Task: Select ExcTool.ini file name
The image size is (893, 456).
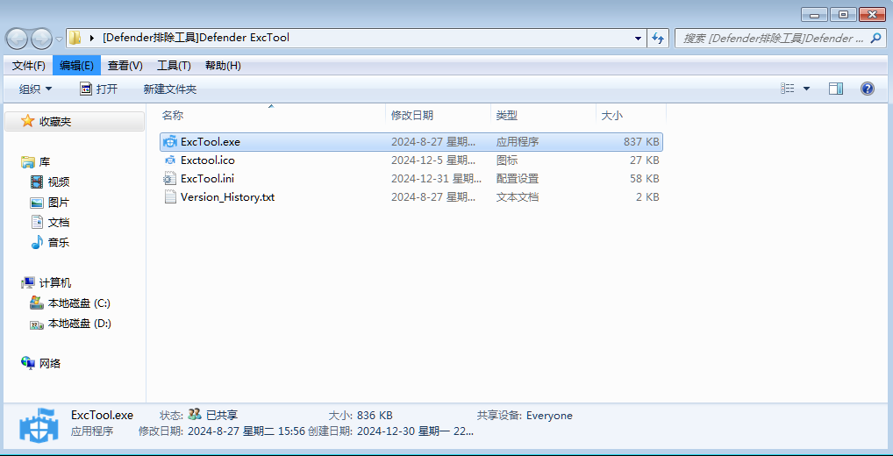Action: click(x=207, y=179)
